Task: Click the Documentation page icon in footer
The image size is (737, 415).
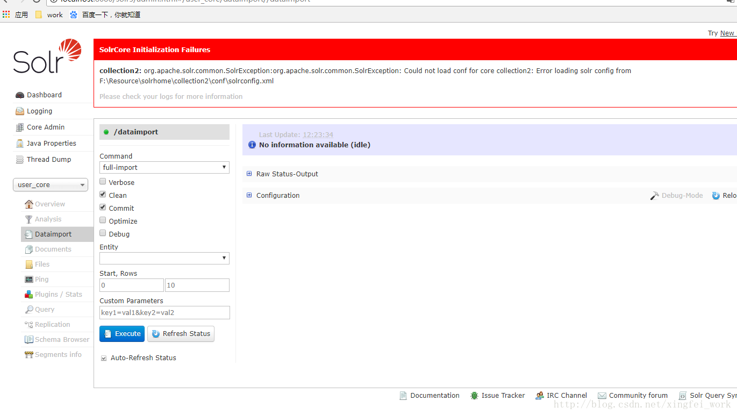Action: tap(403, 396)
